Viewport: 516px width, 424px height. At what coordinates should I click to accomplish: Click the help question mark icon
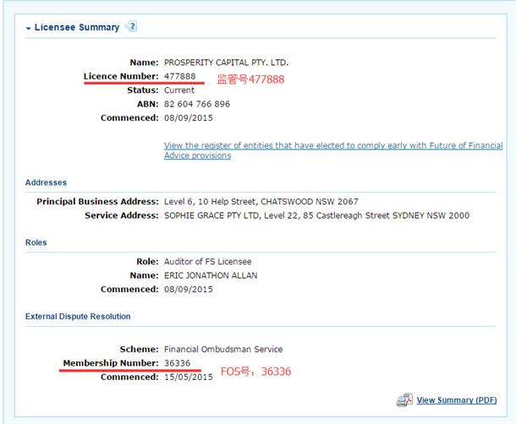tap(132, 26)
